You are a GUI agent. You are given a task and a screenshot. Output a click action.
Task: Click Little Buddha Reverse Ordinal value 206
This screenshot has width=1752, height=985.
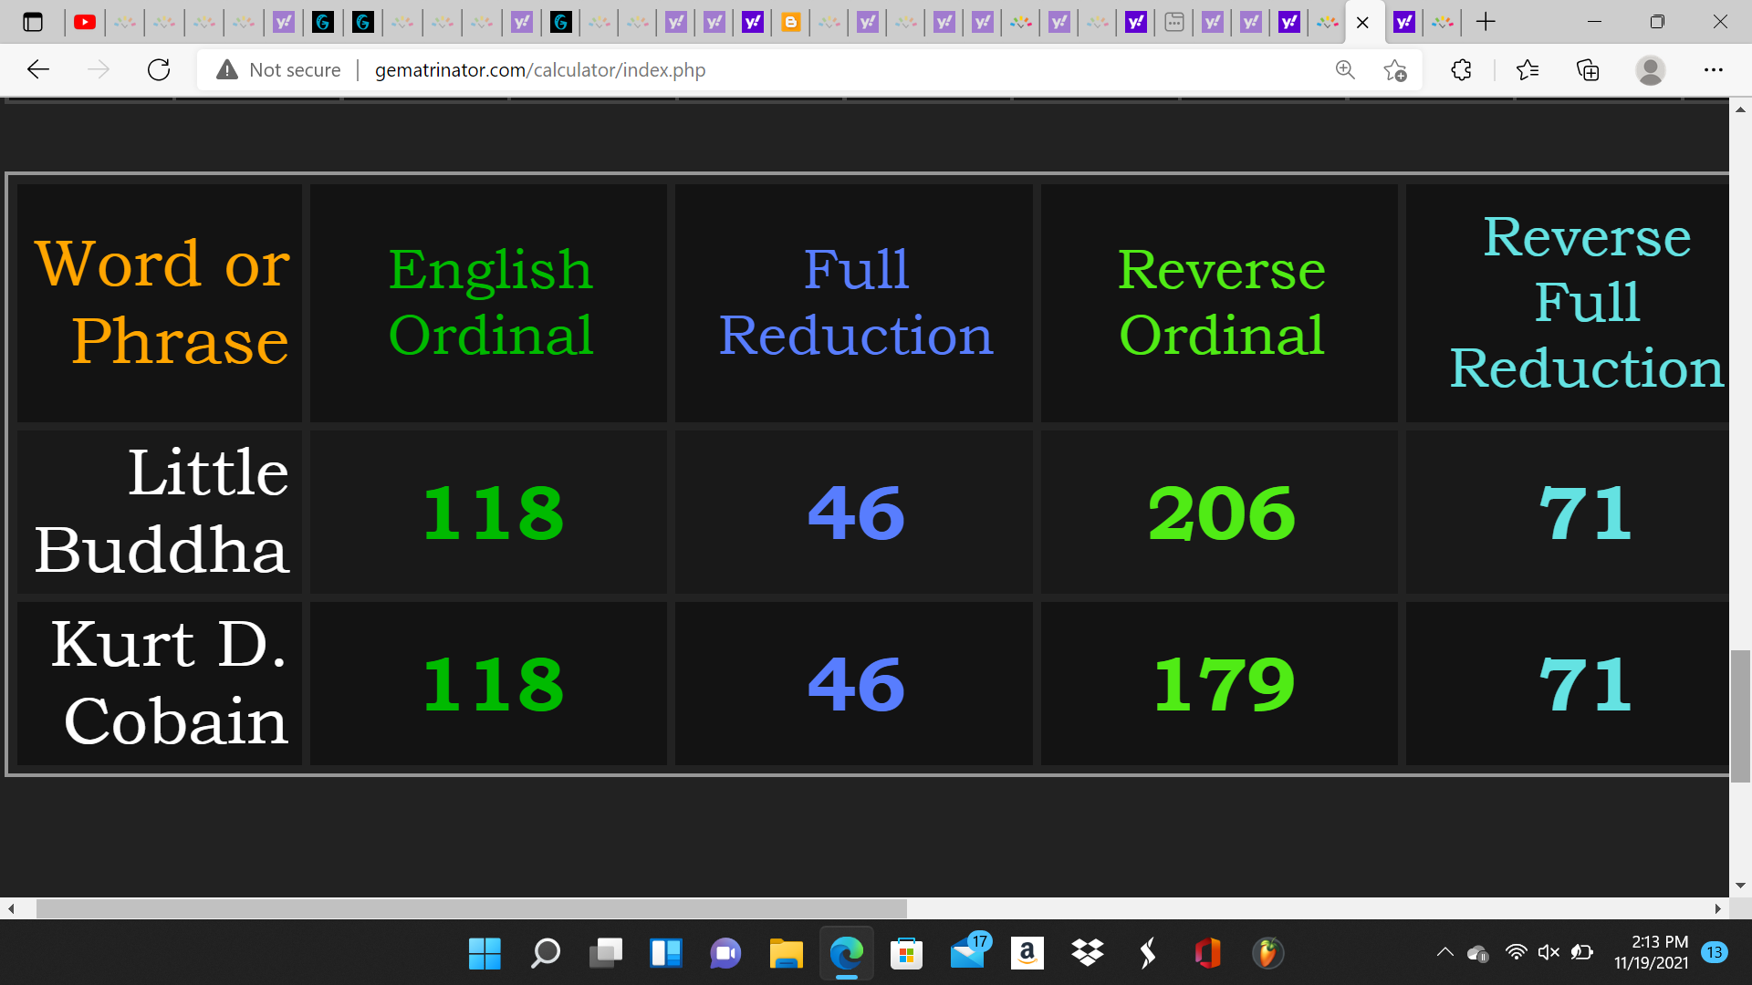tap(1221, 513)
